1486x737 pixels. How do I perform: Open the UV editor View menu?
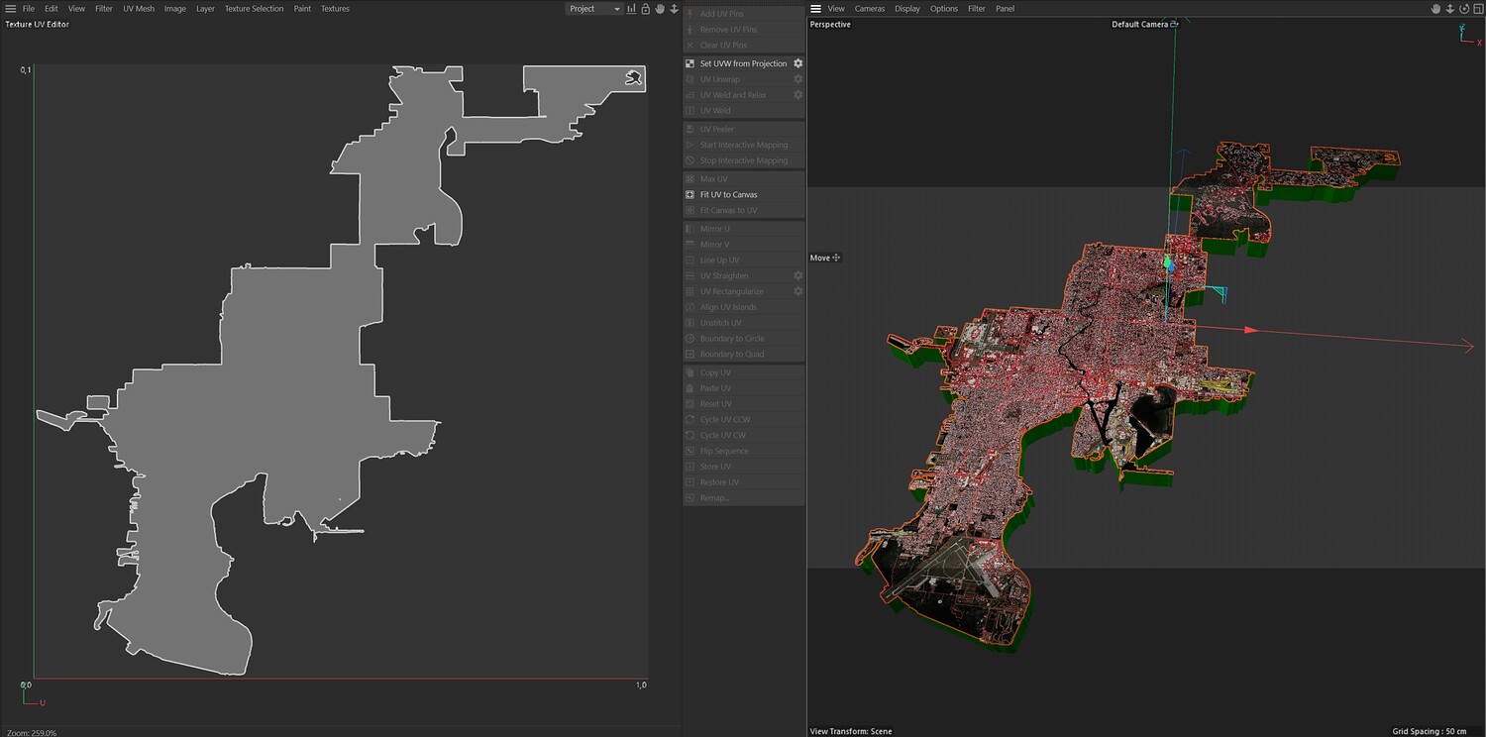(x=76, y=9)
